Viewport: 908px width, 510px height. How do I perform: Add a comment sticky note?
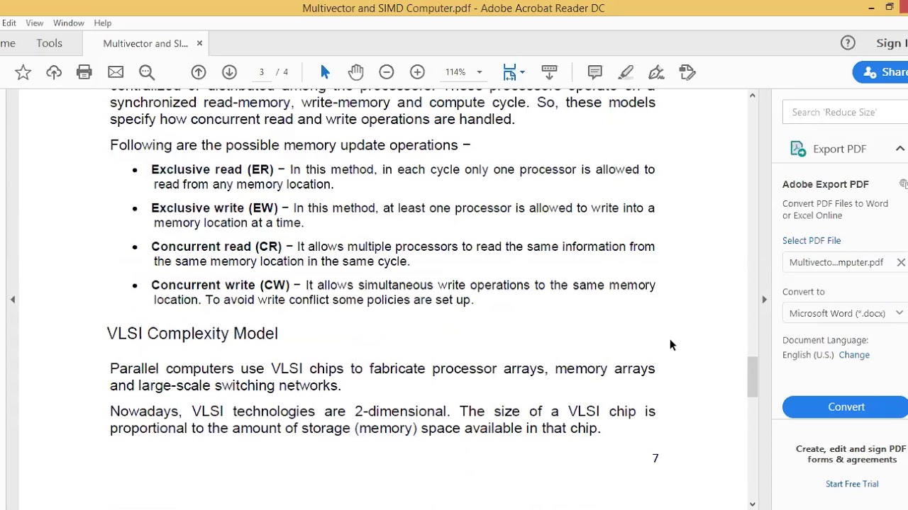(595, 72)
